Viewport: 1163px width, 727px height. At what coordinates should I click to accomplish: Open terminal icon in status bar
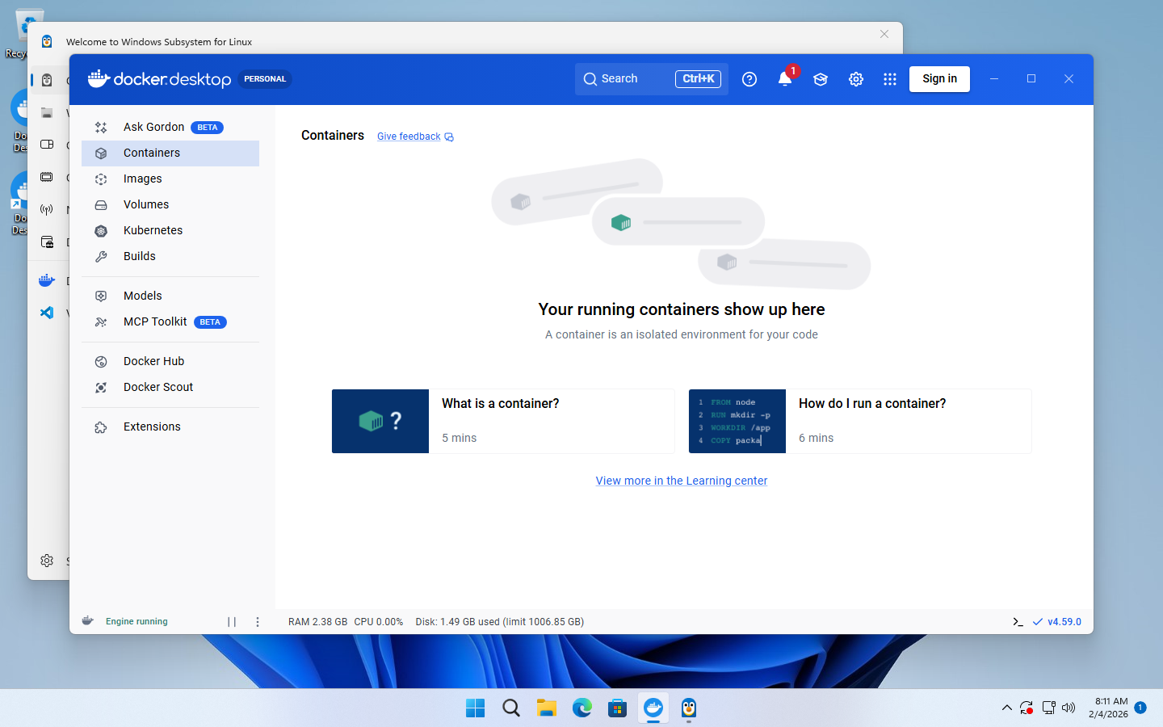(1018, 622)
